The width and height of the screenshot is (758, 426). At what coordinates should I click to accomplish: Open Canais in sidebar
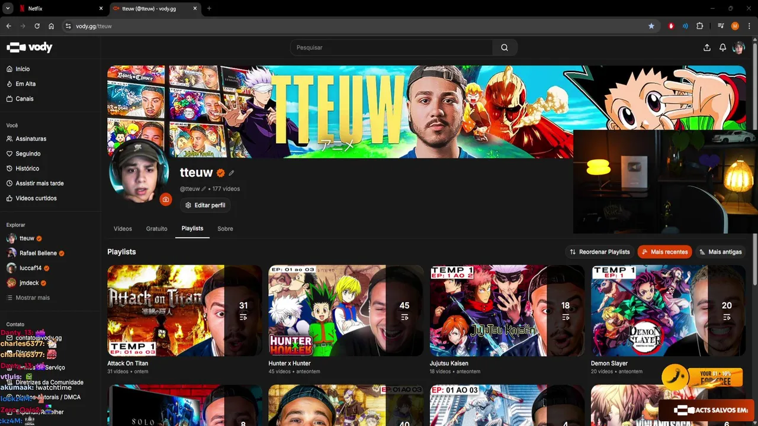(24, 99)
